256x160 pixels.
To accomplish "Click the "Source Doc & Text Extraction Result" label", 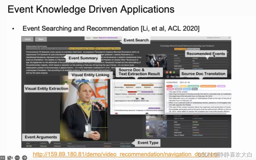I will 139,72.
